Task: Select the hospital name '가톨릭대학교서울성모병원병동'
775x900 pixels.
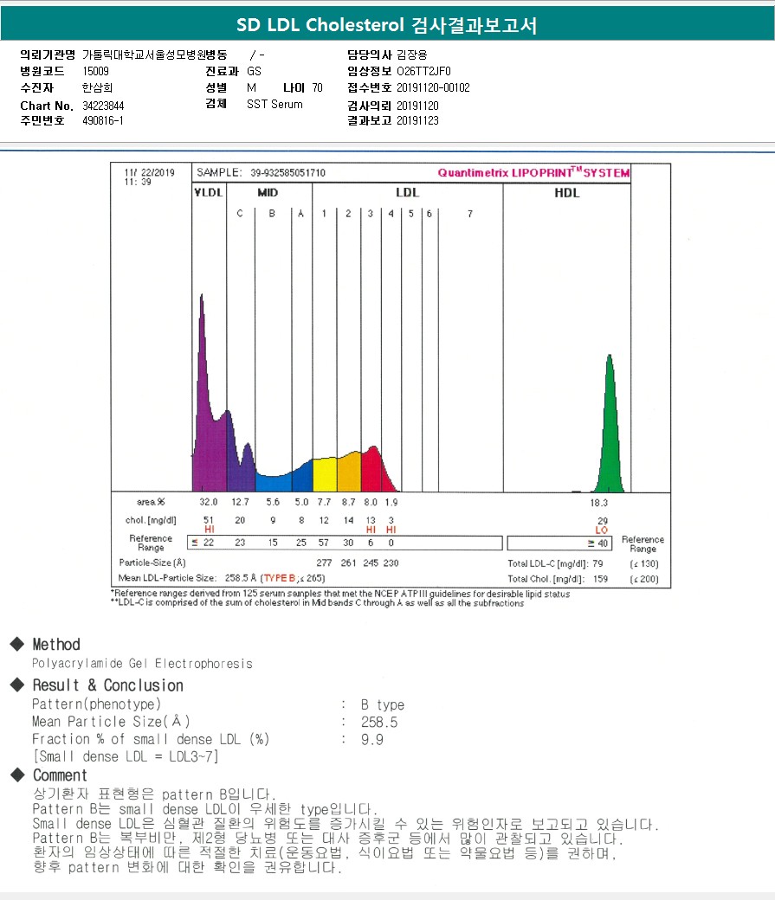Action: [154, 55]
